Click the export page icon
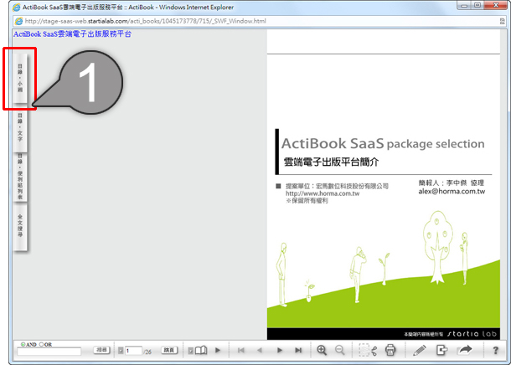This screenshot has width=511, height=365. [x=442, y=350]
